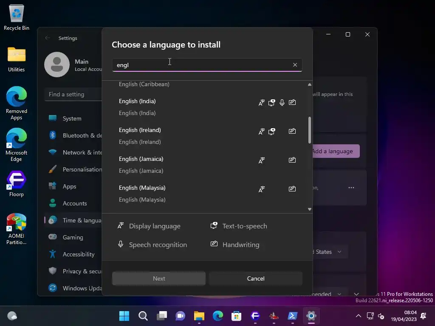Open Privacy & security settings category
Viewport: 435px width, 326px height.
73,271
